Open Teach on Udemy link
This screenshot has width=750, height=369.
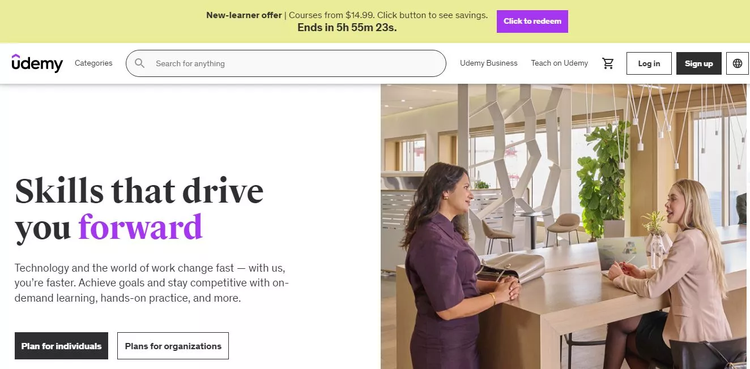click(559, 63)
